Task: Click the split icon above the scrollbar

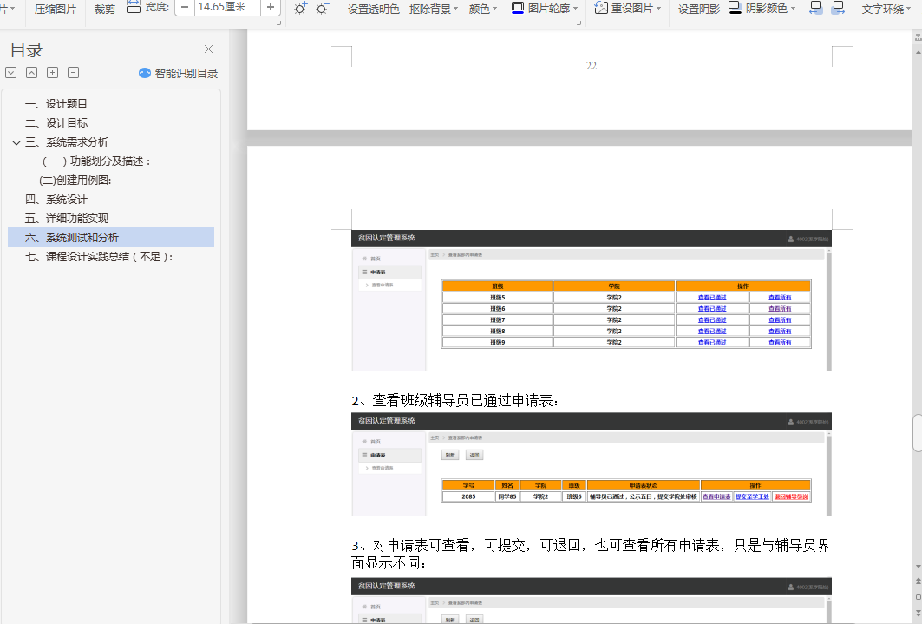Action: click(918, 37)
